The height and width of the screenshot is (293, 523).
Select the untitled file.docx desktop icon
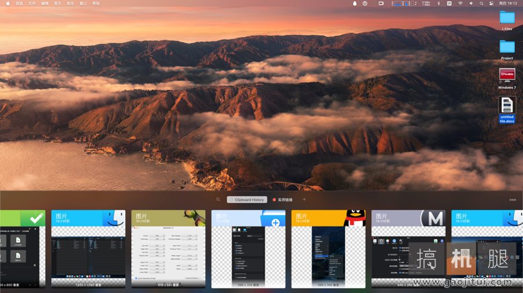point(507,110)
